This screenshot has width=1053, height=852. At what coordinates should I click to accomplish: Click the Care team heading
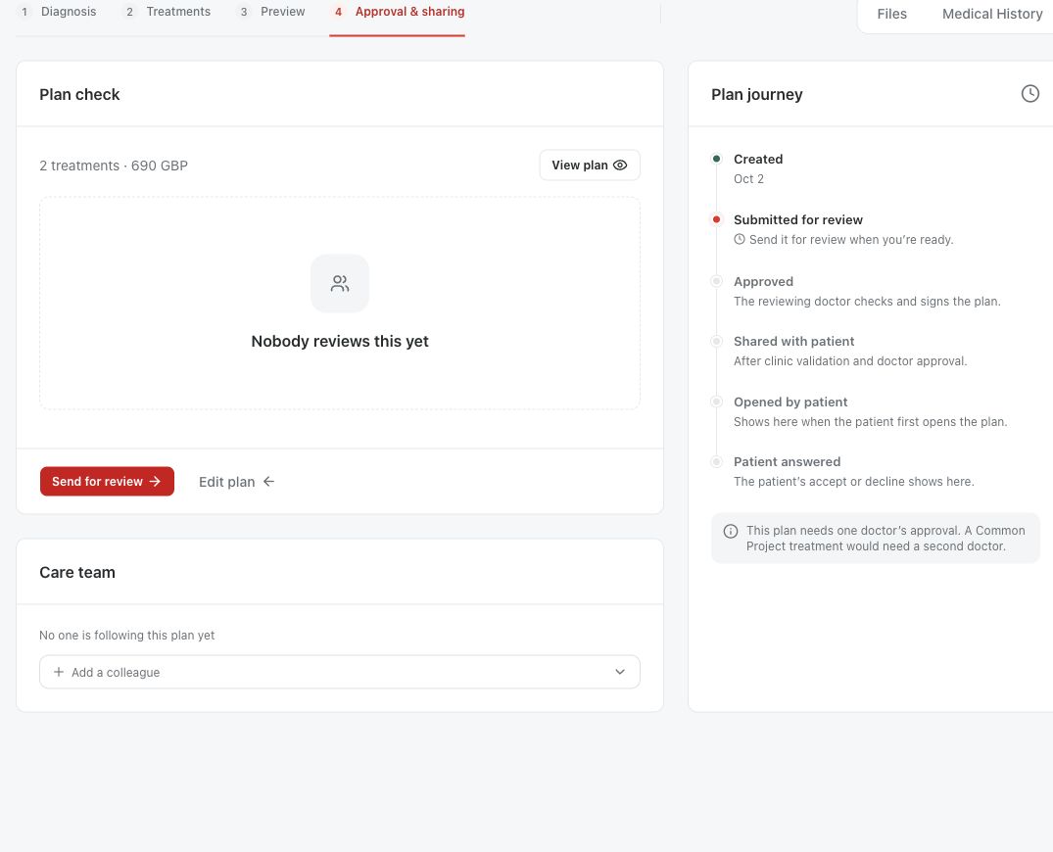(77, 573)
